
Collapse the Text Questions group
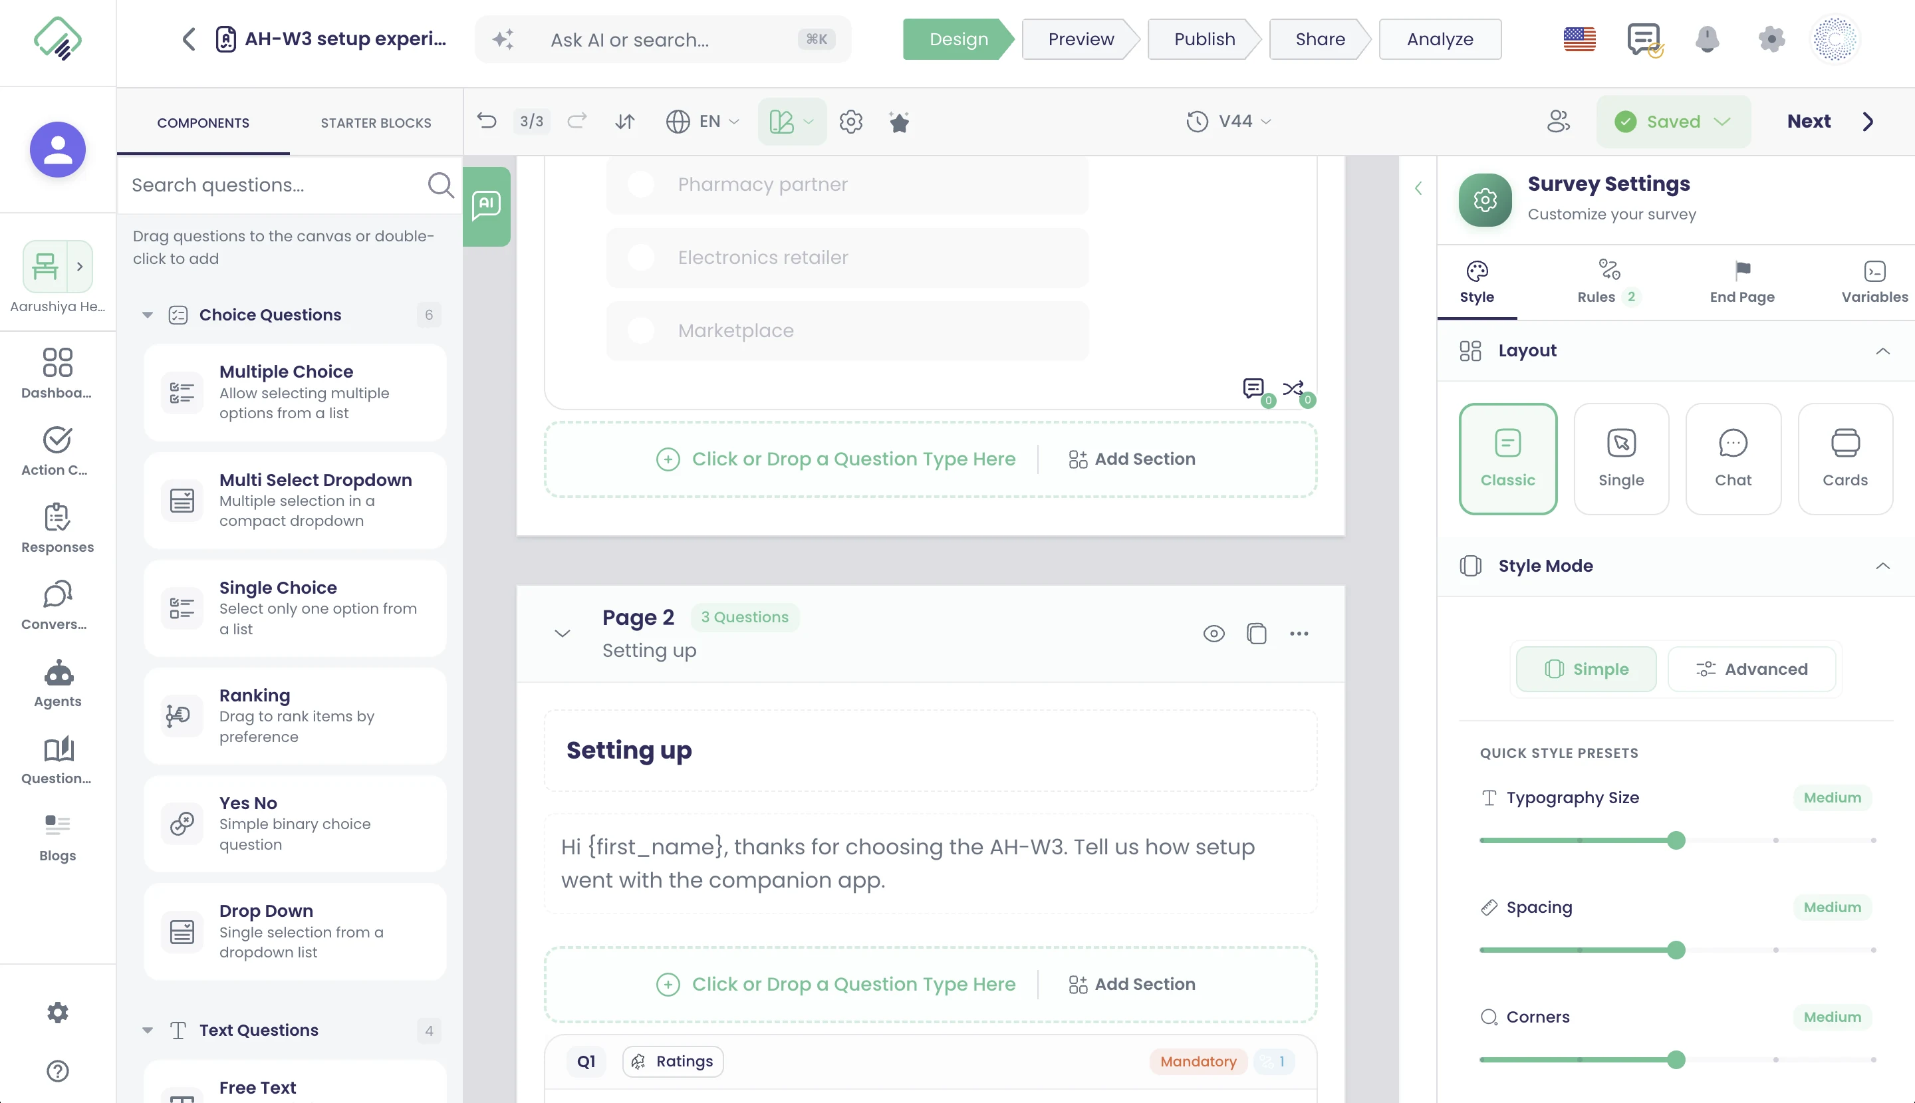click(x=148, y=1031)
